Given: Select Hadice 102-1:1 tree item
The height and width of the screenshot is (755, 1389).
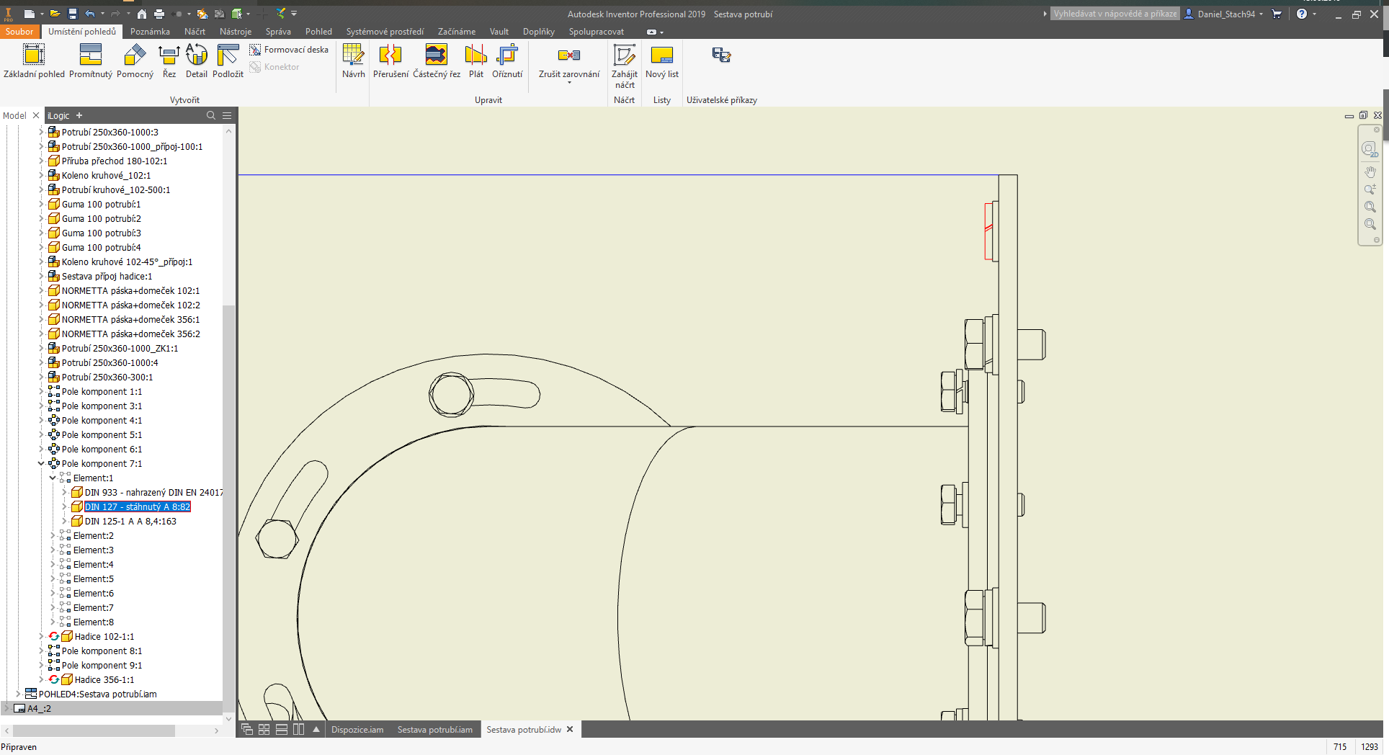Looking at the screenshot, I should pos(104,636).
